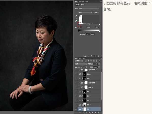
Task: Select the white point eyedropper in Levels
Action: [76, 21]
